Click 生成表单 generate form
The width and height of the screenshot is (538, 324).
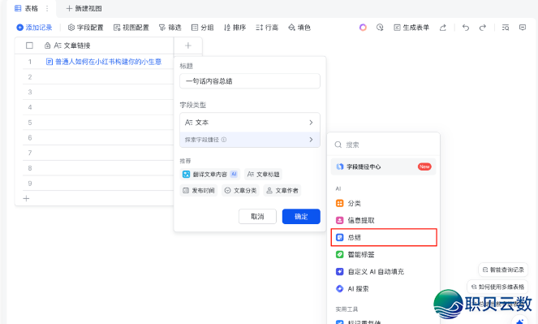(x=411, y=28)
